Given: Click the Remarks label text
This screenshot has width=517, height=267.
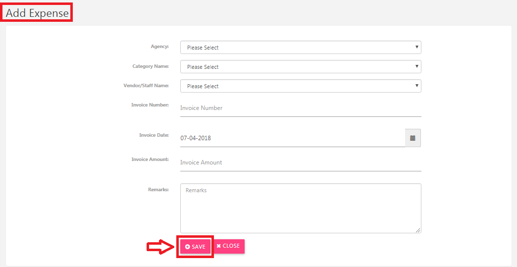Looking at the screenshot, I should (158, 190).
